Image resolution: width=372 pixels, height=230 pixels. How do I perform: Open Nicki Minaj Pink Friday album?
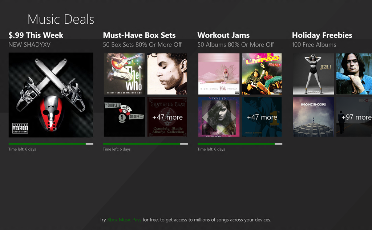coord(219,74)
